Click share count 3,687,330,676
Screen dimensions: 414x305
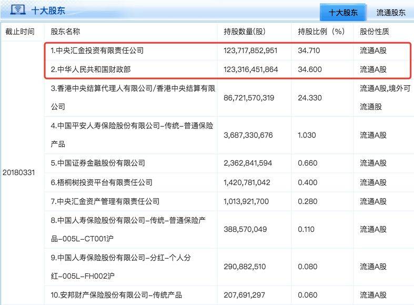(248, 135)
